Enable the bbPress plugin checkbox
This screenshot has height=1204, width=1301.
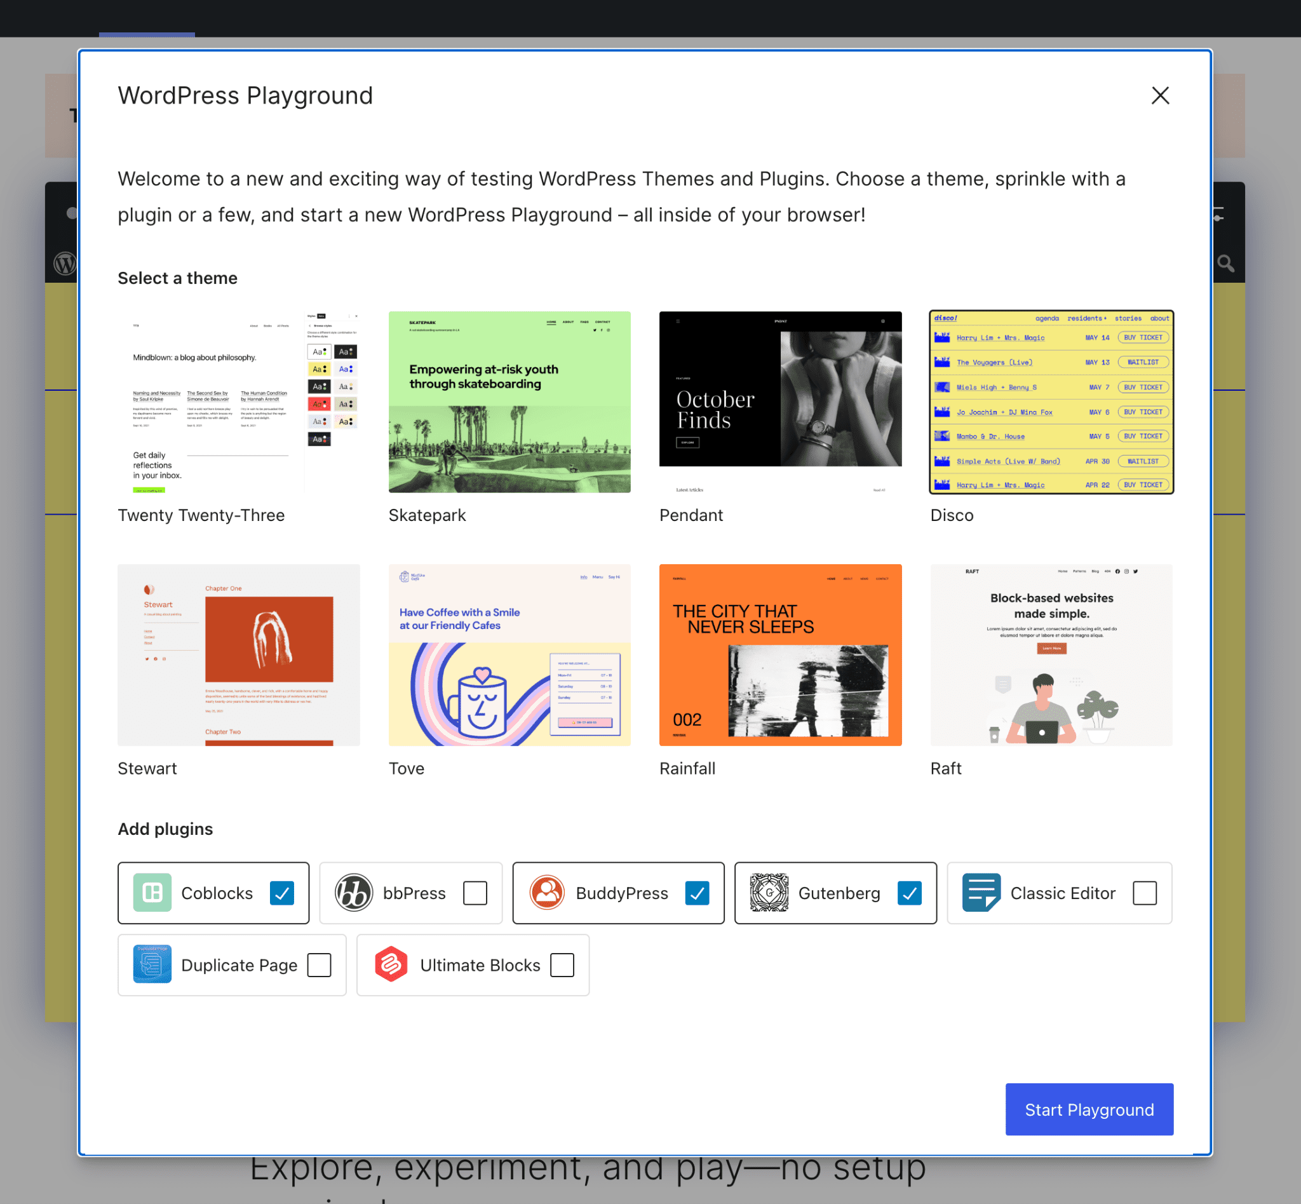coord(476,892)
